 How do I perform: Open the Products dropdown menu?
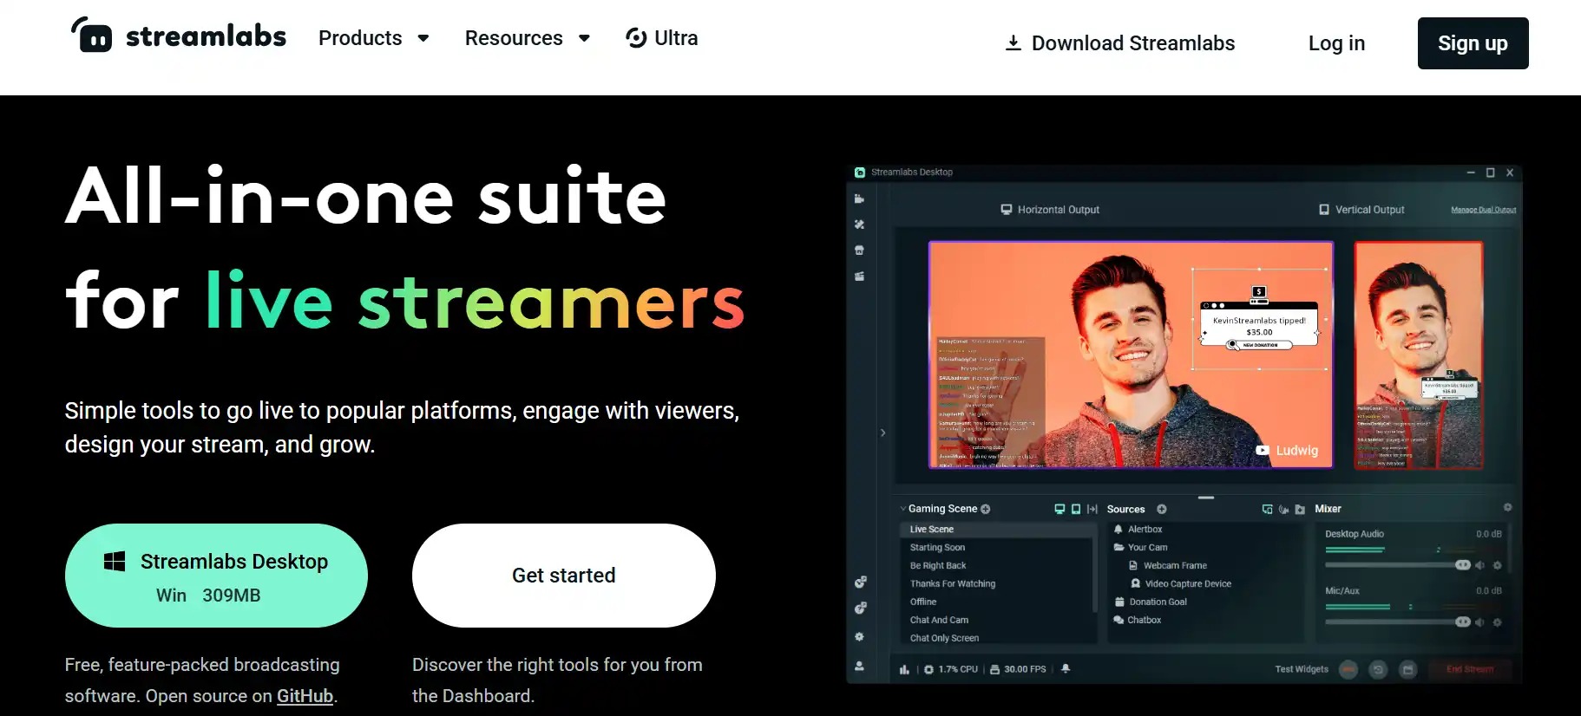click(x=374, y=38)
